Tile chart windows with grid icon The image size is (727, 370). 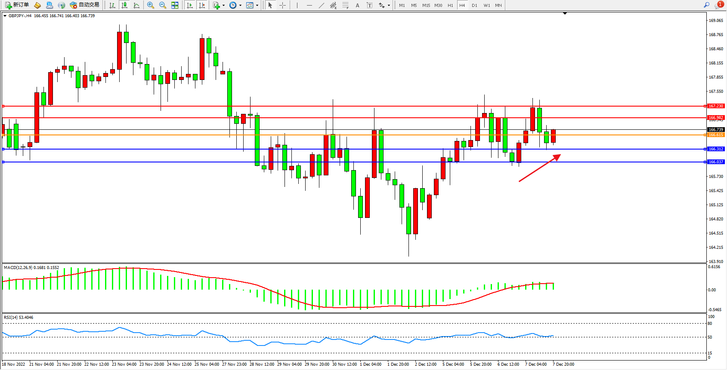[x=175, y=5]
